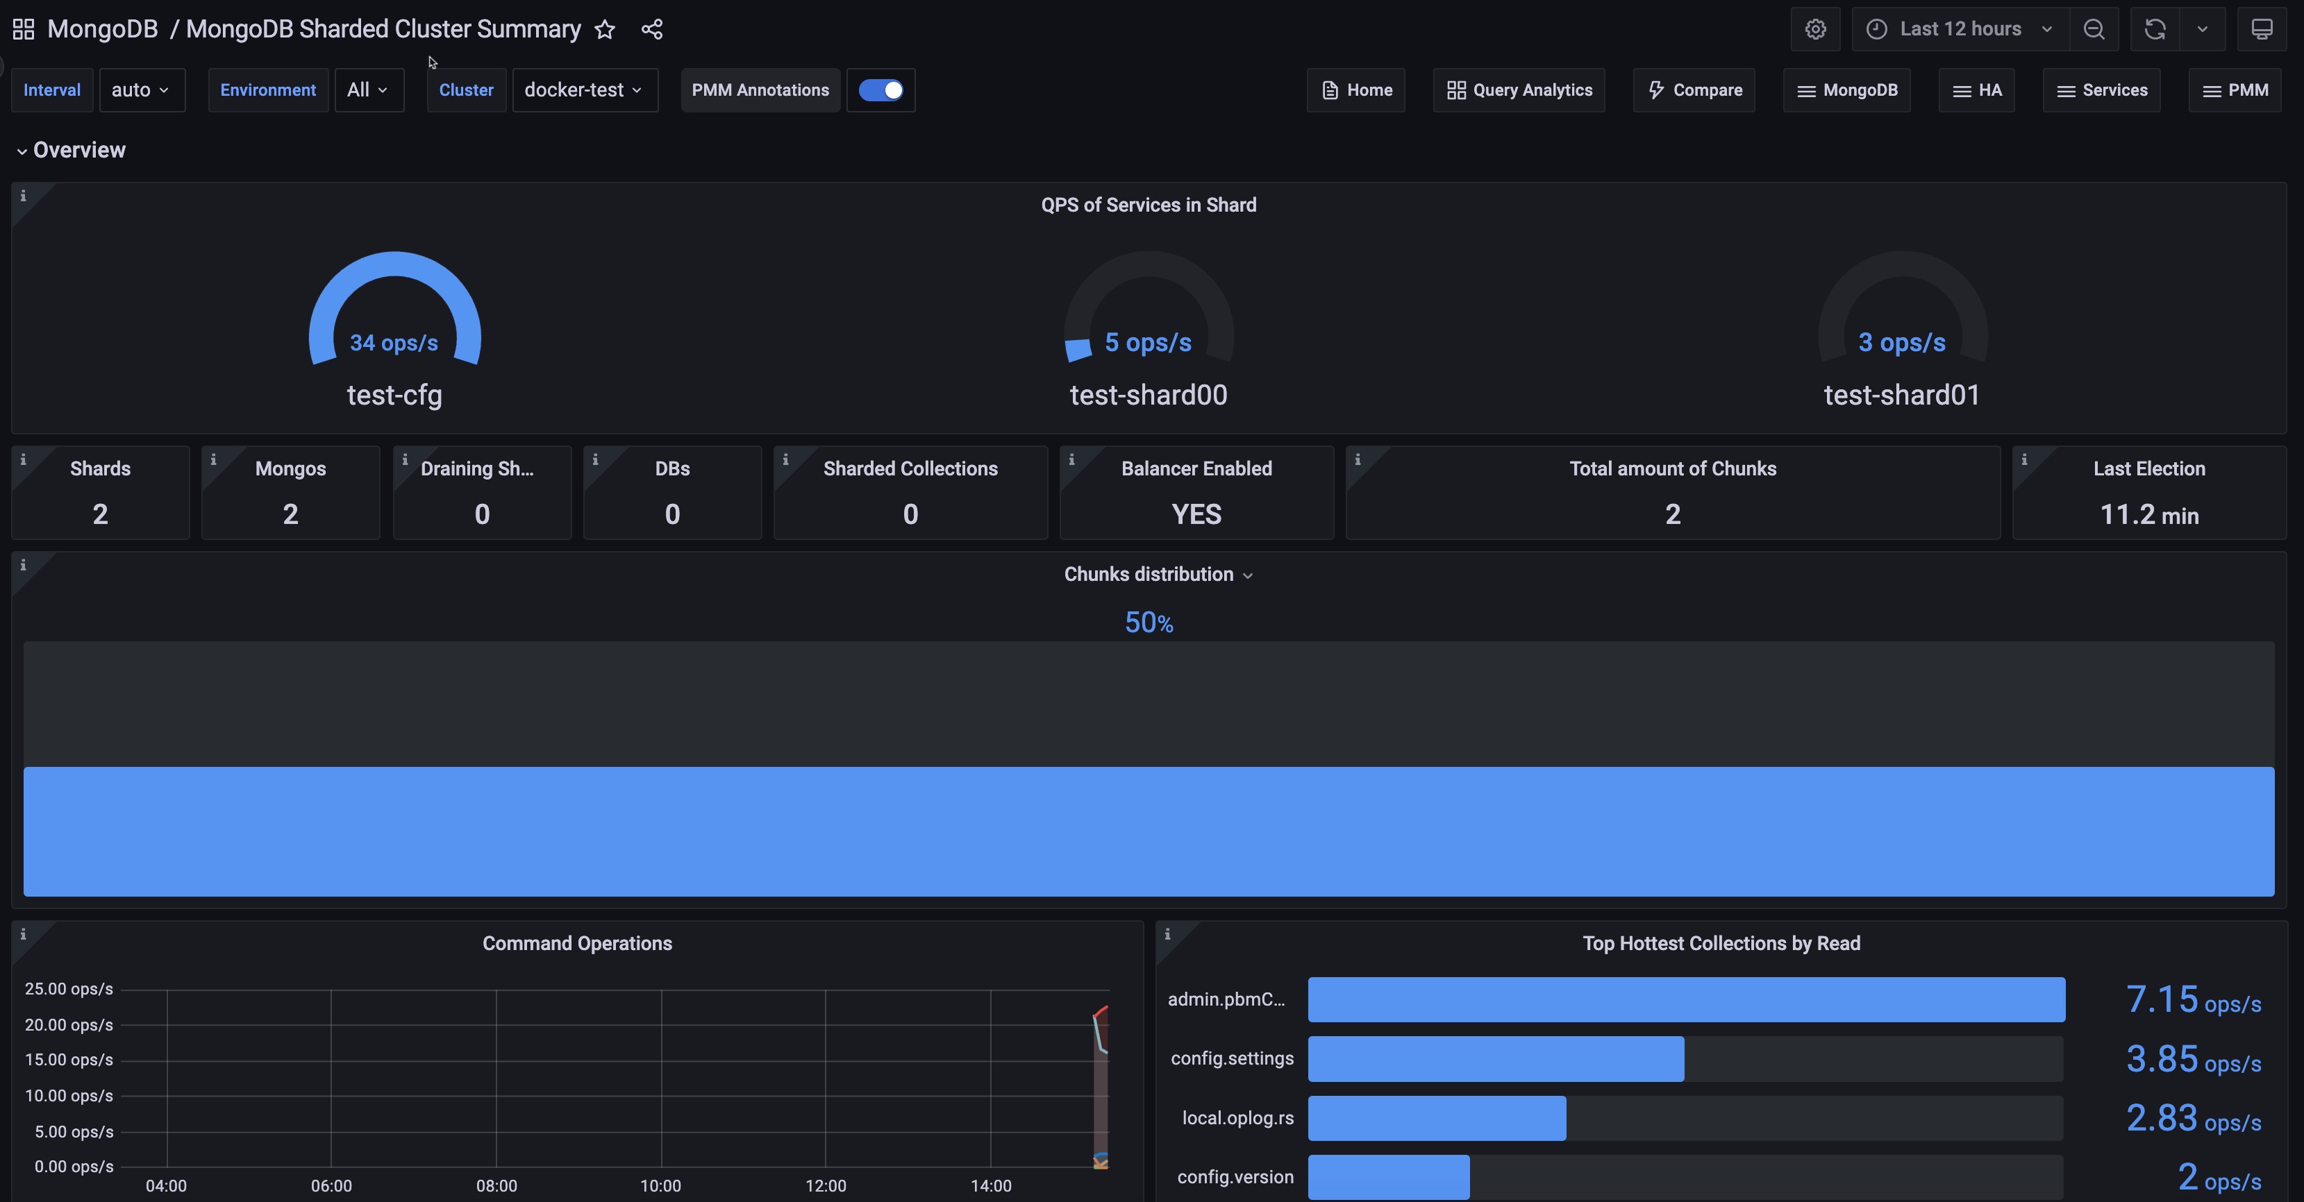Click the test-cfg QPS gauge

394,308
